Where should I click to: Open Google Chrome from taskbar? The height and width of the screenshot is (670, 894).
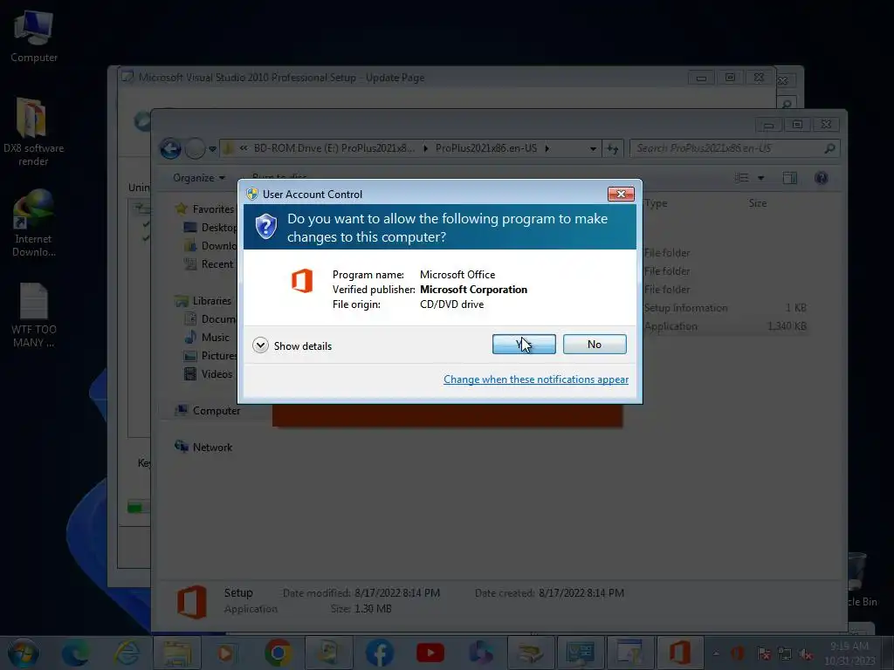pyautogui.click(x=279, y=653)
